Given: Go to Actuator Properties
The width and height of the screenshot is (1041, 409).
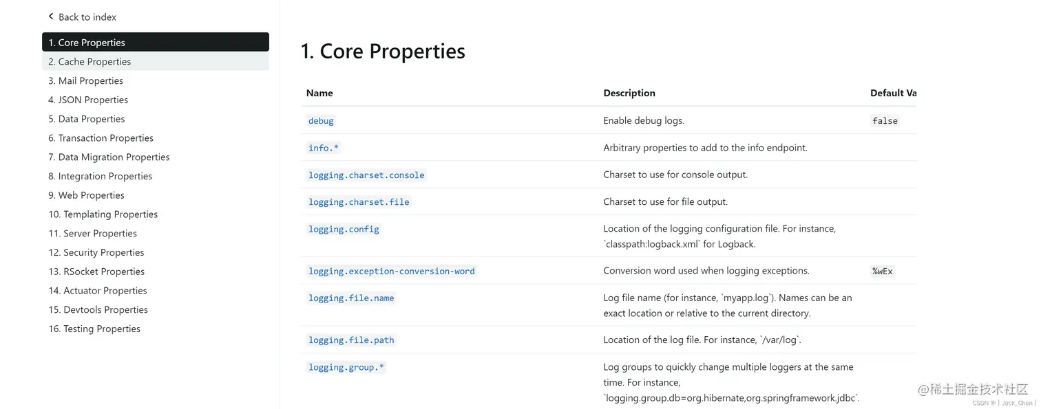Looking at the screenshot, I should point(98,291).
